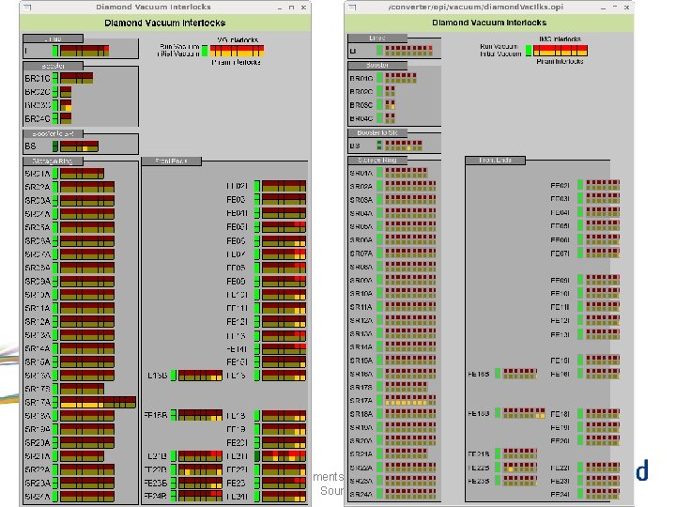Click green LED beside SR15A in left window
This screenshot has width=676, height=507.
(x=55, y=361)
